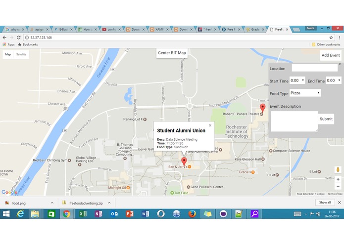Open the End Time dropdown
Image resolution: width=344 pixels, height=244 pixels.
point(334,81)
